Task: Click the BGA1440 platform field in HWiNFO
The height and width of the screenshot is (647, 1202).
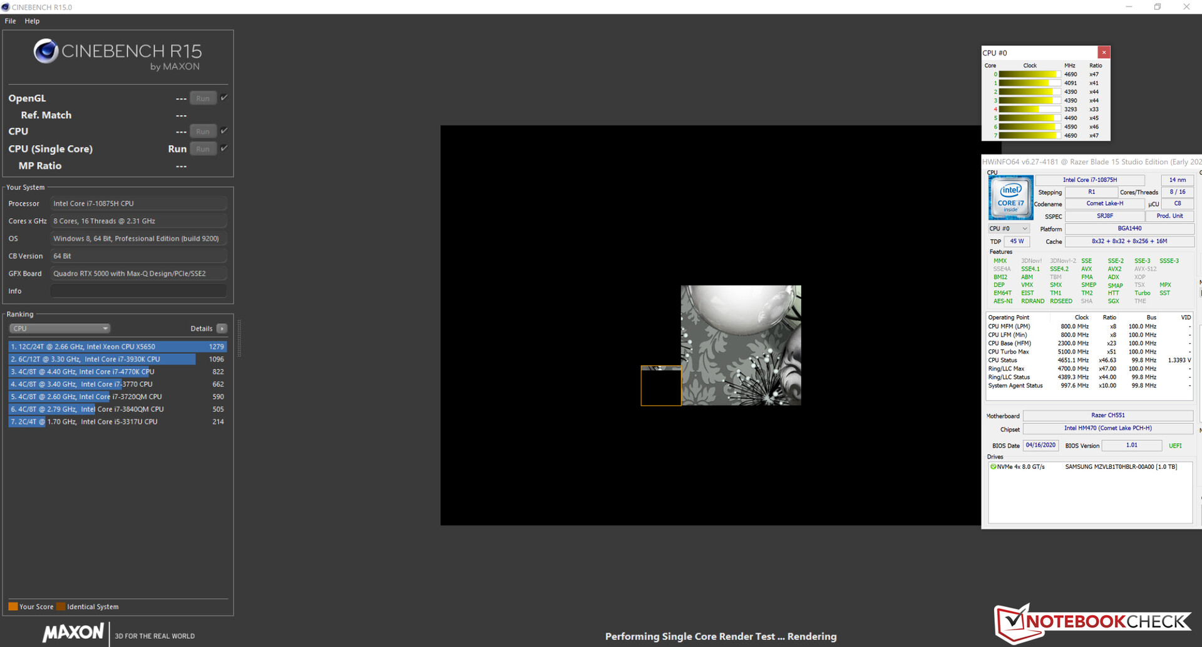Action: coord(1129,229)
